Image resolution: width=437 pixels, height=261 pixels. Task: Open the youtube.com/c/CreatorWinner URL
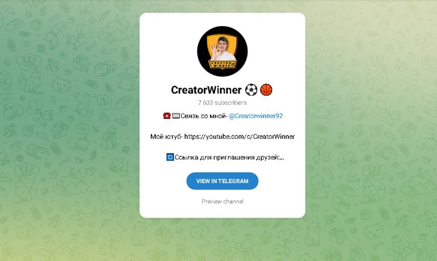[240, 136]
